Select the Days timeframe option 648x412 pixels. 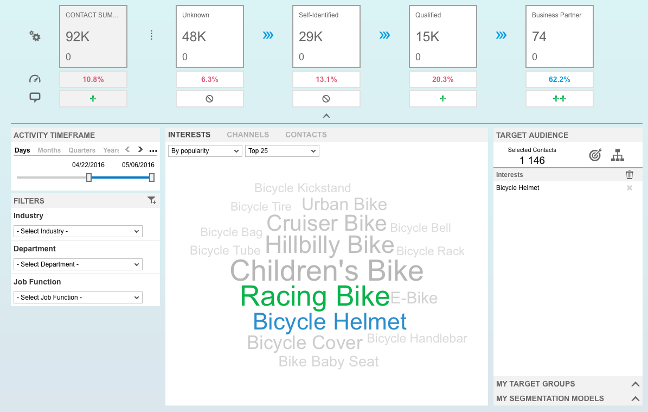coord(22,150)
